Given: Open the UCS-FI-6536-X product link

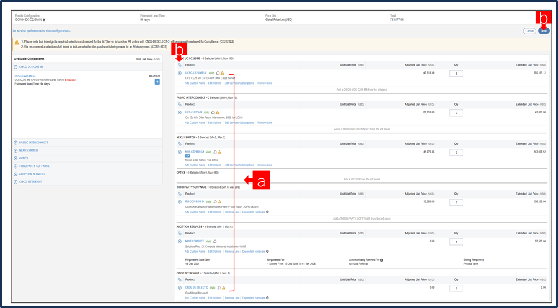Looking at the screenshot, I should pyautogui.click(x=194, y=112).
